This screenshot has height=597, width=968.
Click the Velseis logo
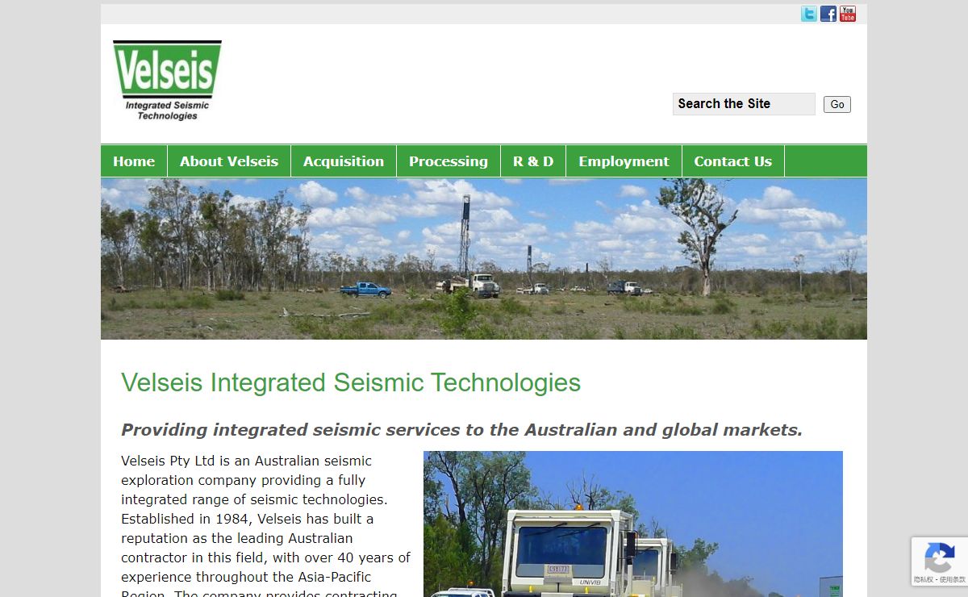[167, 81]
